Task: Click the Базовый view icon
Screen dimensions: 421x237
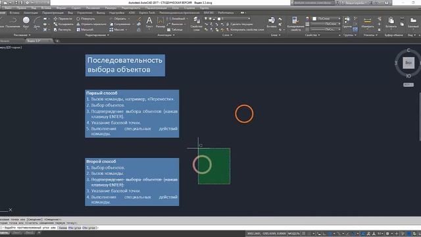Action: click(413, 22)
